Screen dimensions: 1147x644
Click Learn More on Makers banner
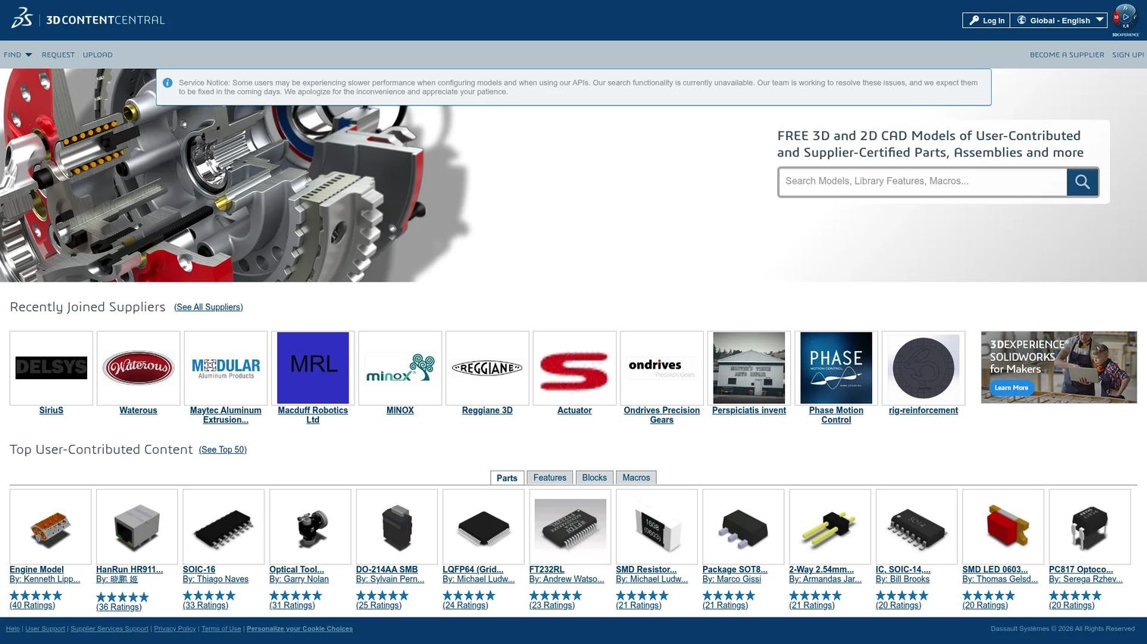tap(1011, 387)
